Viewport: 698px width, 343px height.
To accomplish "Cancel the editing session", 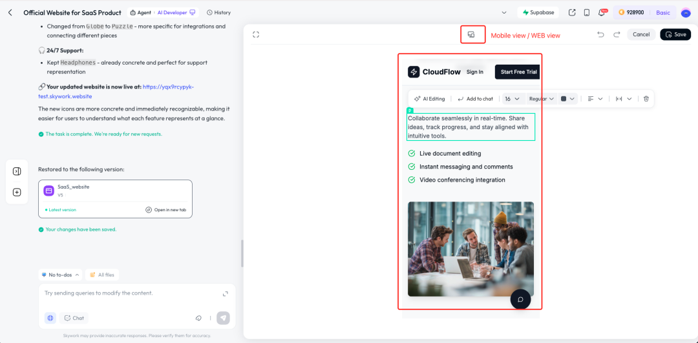I will pos(641,34).
